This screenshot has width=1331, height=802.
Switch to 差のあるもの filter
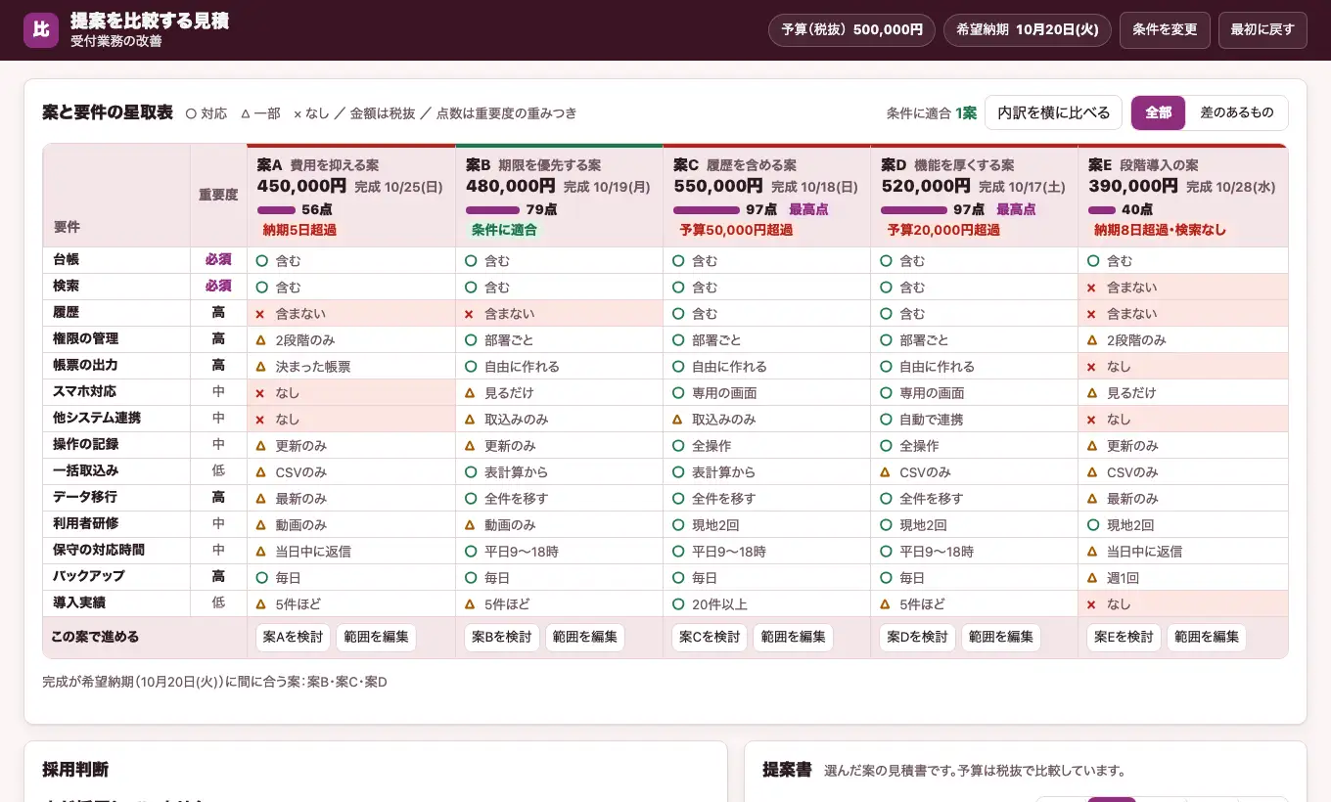tap(1237, 112)
